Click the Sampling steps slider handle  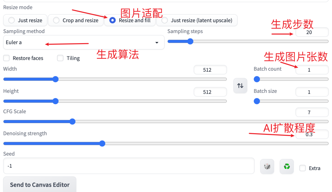[190, 41]
